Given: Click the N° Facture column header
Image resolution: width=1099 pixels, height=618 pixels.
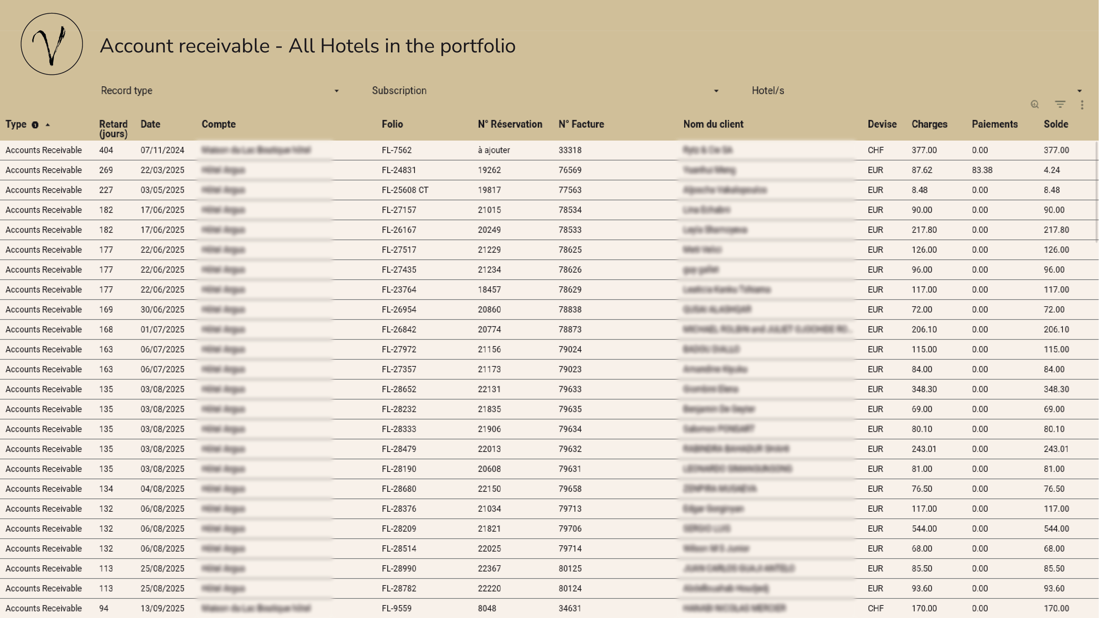Looking at the screenshot, I should [x=581, y=124].
